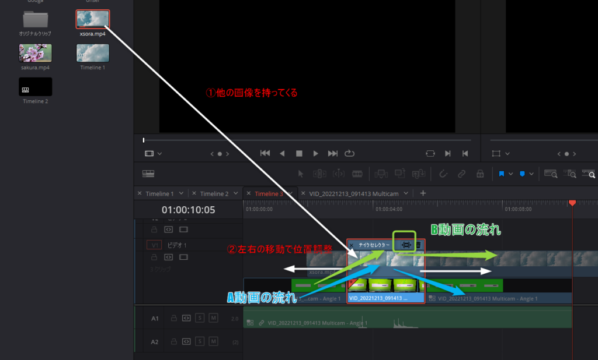Toggle lock on ビデオ 1 track

[154, 257]
